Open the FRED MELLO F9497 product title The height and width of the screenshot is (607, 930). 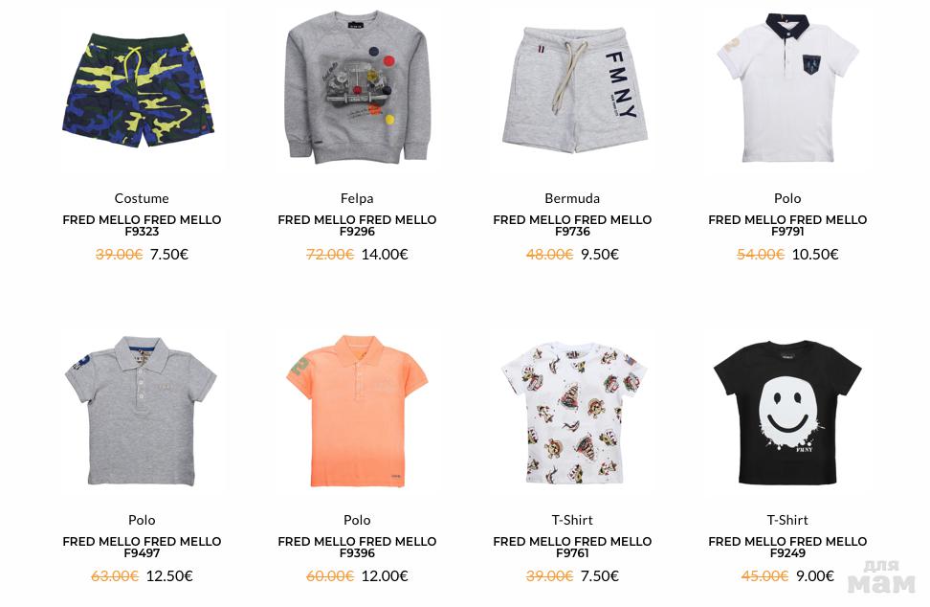pyautogui.click(x=142, y=547)
